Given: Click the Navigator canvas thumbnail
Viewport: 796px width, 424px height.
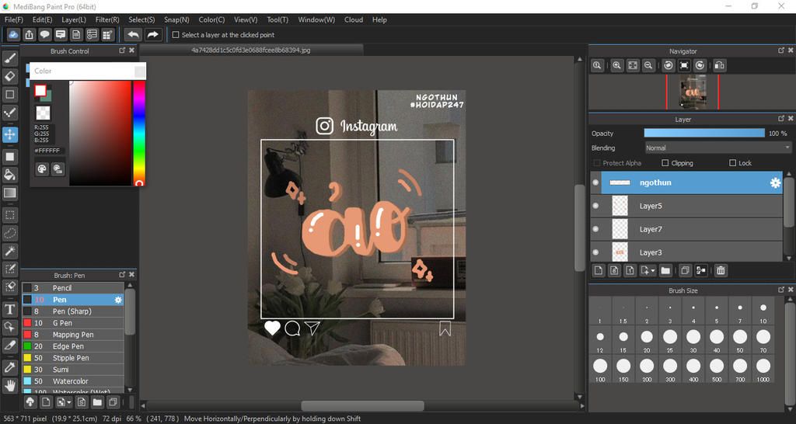Looking at the screenshot, I should (x=693, y=92).
